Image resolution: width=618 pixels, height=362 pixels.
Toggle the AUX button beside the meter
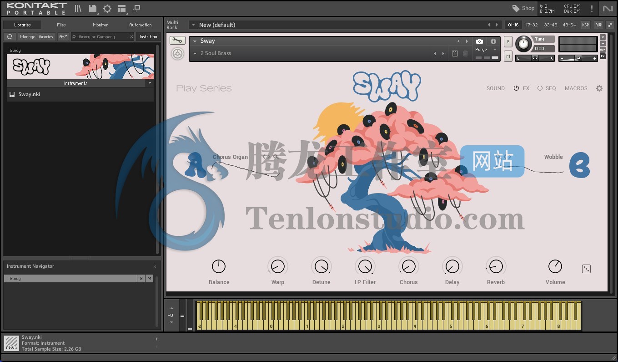pyautogui.click(x=603, y=50)
